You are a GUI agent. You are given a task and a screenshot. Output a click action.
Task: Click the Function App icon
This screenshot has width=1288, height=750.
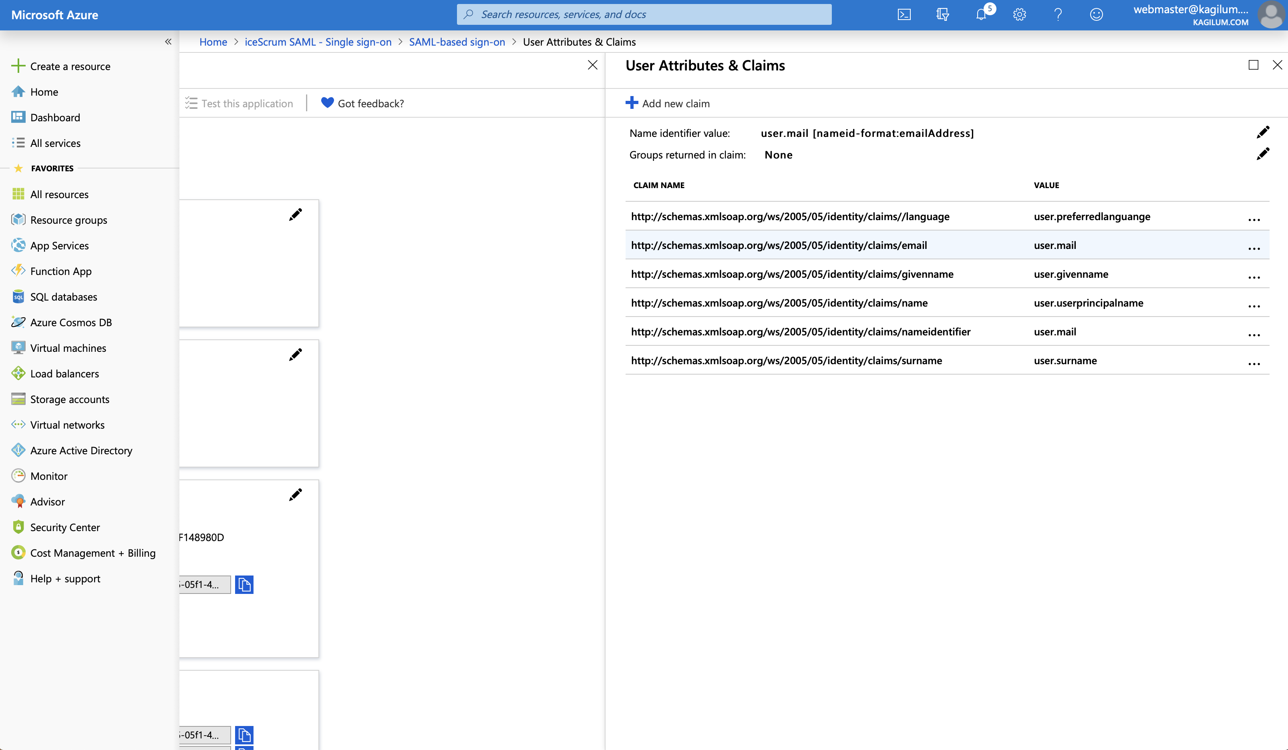pyautogui.click(x=18, y=271)
